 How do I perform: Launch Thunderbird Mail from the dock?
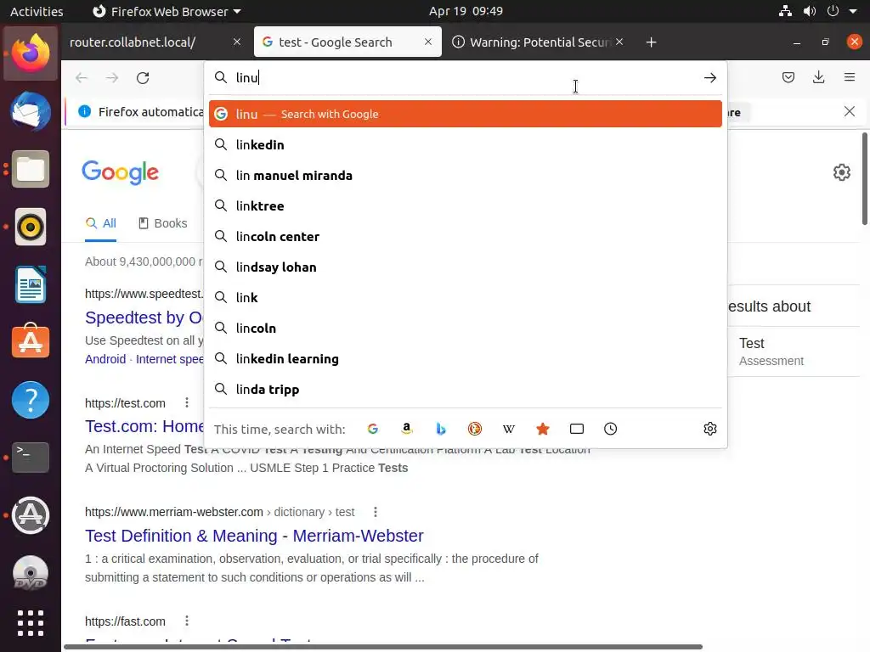click(31, 111)
